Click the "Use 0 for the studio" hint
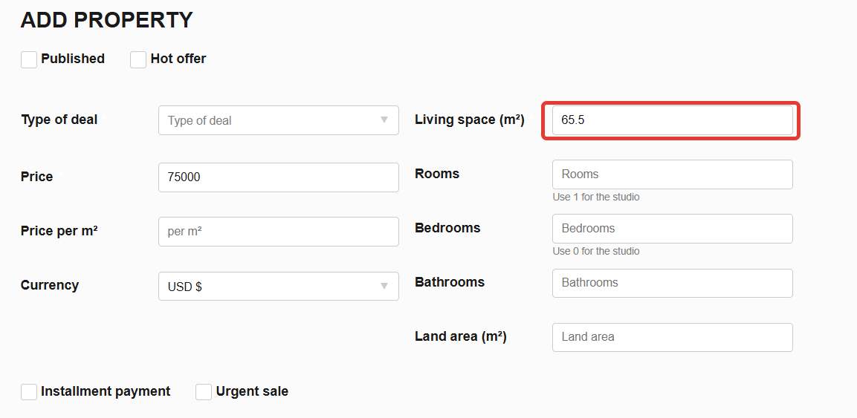The width and height of the screenshot is (857, 418). pos(596,252)
